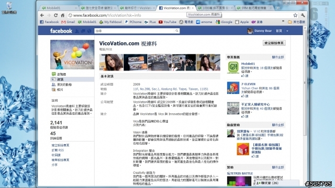Click show all link beside liked pages
This screenshot has height=188, width=335.
278,57
